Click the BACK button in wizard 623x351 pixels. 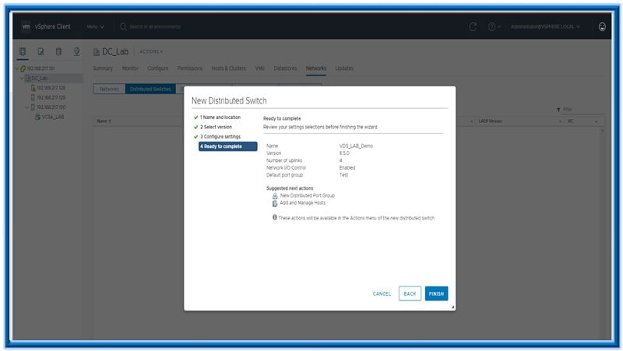click(x=410, y=293)
